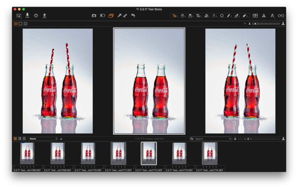
Task: Expand the Cursor tool options arrow
Action: (x=178, y=17)
